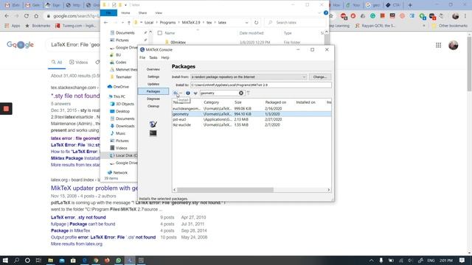Open the terminal icon in the MiKTeX sidebar
The image size is (472, 265).
(x=153, y=133)
